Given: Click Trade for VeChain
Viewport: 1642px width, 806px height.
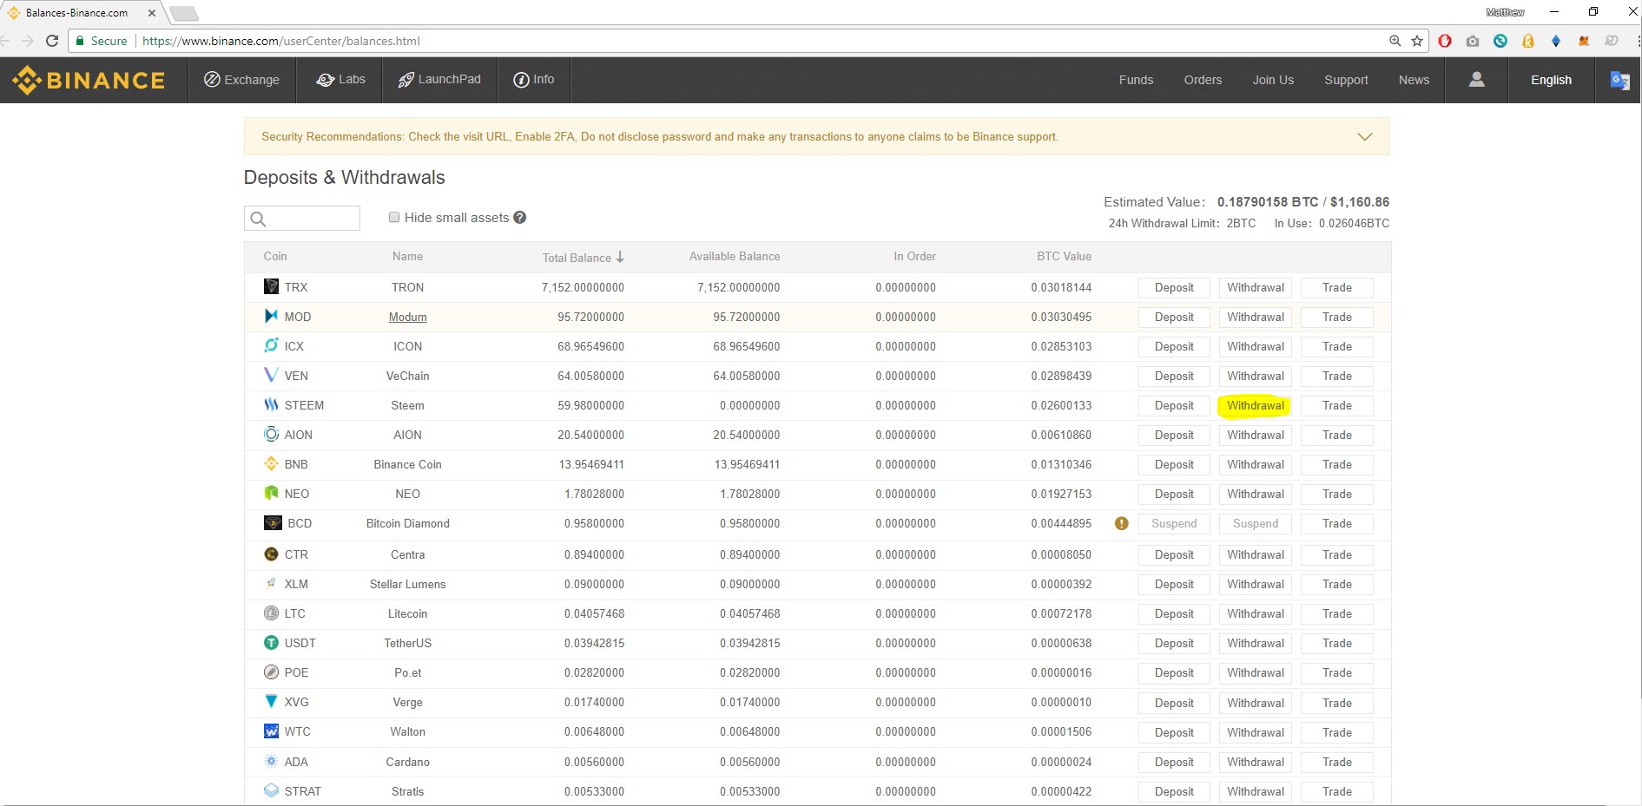Looking at the screenshot, I should [x=1337, y=376].
